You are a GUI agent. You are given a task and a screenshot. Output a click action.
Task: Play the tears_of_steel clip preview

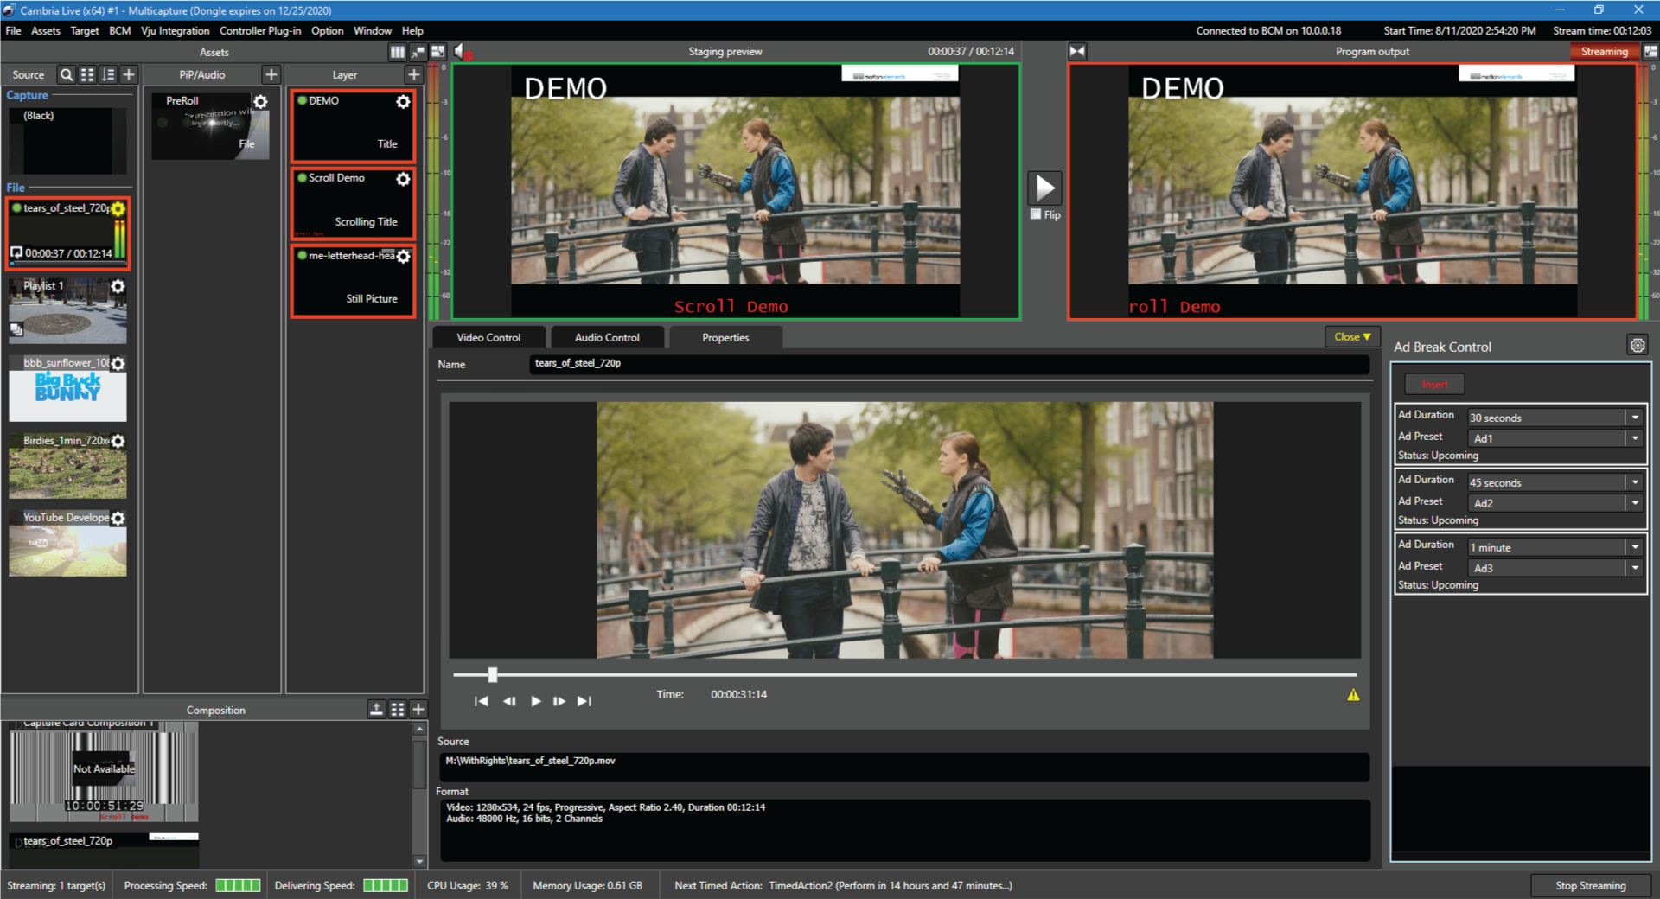(535, 701)
